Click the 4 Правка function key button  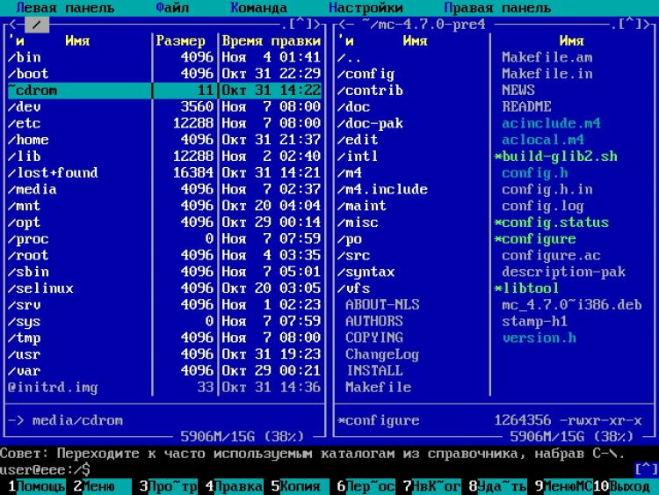coord(235,486)
